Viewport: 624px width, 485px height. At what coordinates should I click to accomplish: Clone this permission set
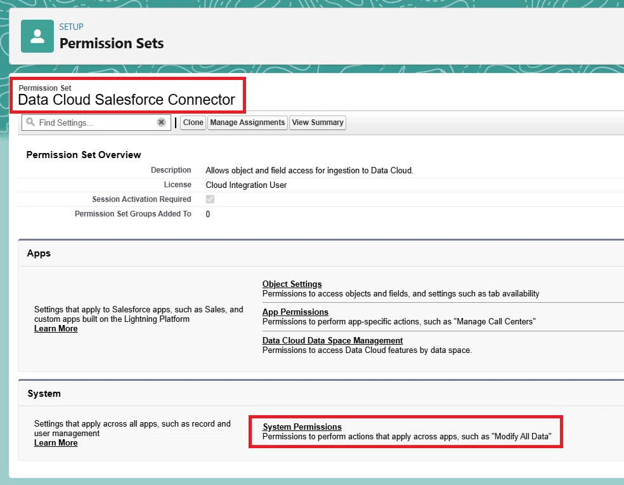pos(193,123)
